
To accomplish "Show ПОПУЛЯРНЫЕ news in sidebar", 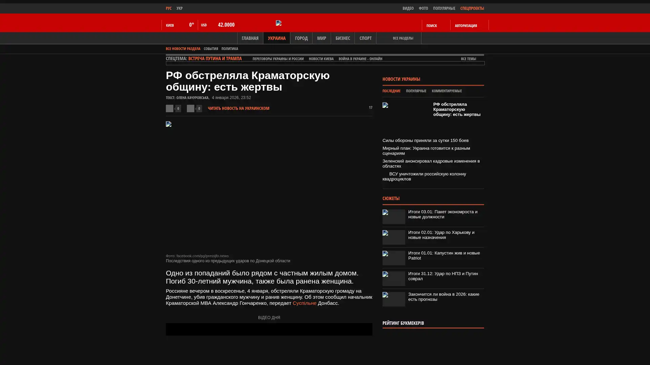I will [x=416, y=91].
